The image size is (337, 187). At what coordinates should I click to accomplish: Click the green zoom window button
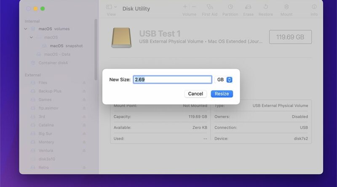click(x=43, y=8)
